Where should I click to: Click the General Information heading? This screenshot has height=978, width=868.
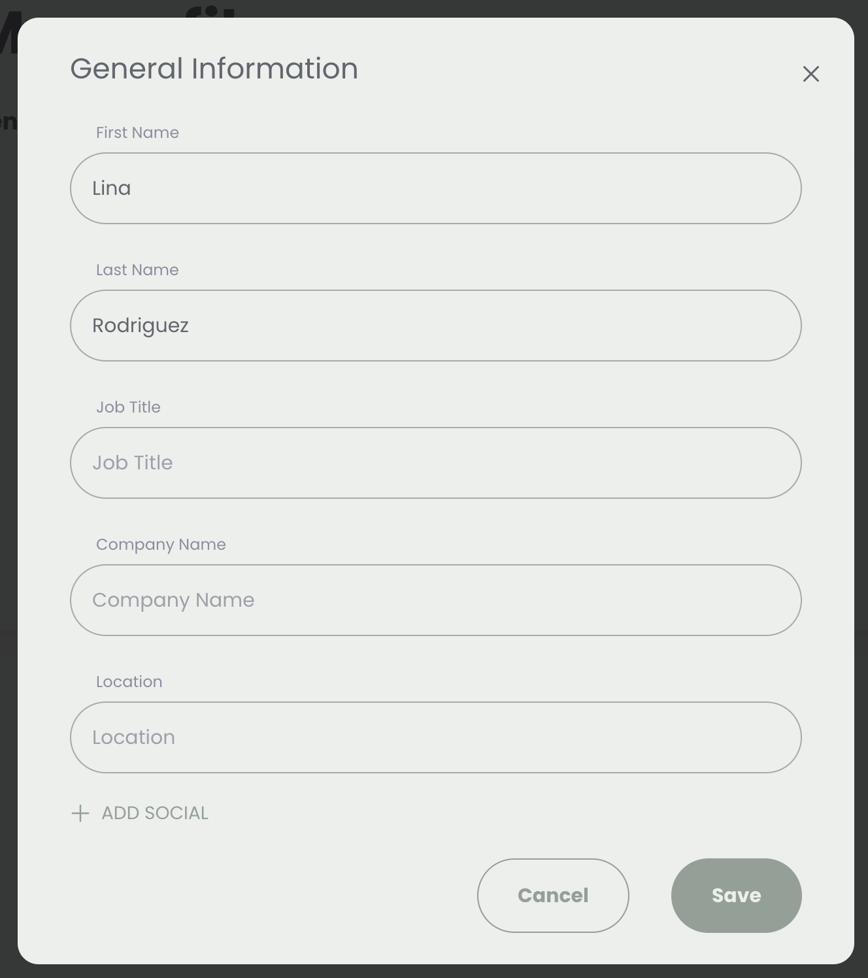(214, 69)
